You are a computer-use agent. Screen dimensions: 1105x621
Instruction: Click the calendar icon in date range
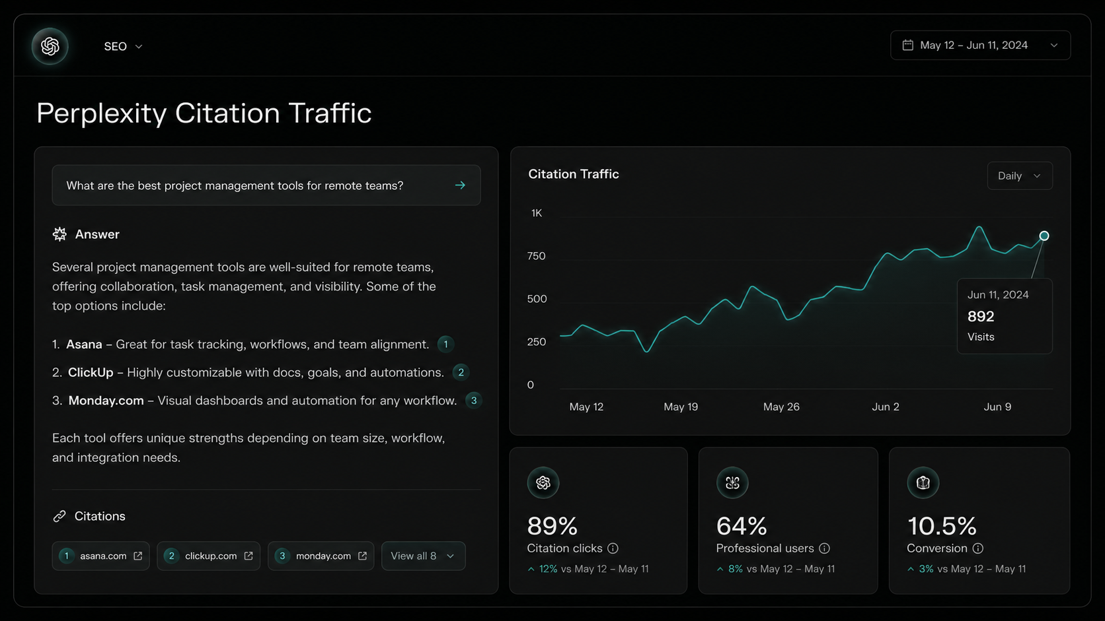(x=908, y=46)
